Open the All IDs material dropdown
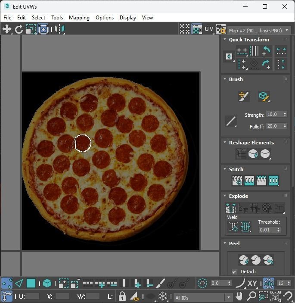295x303 pixels. [202, 297]
